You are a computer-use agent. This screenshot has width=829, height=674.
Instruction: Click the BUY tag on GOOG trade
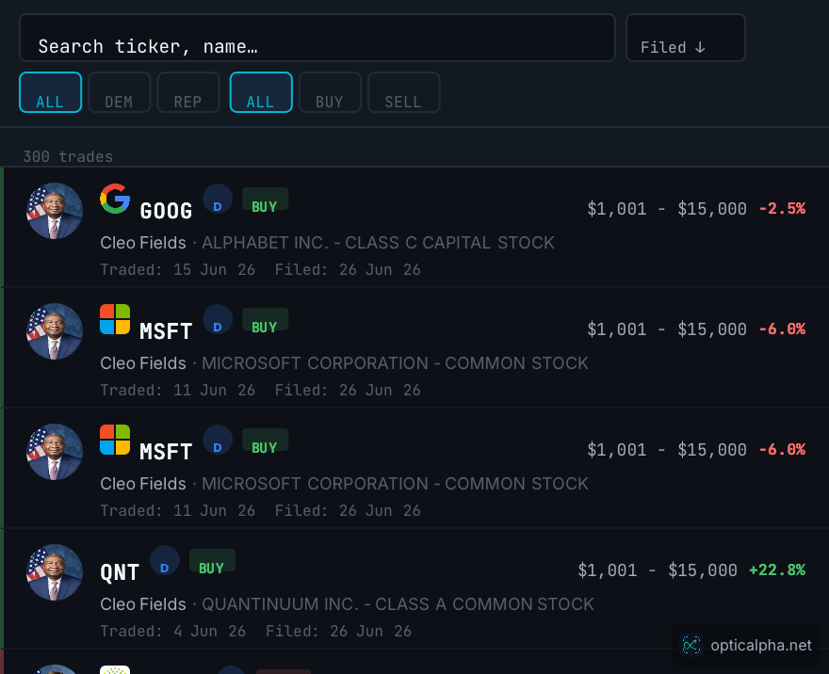pos(265,200)
